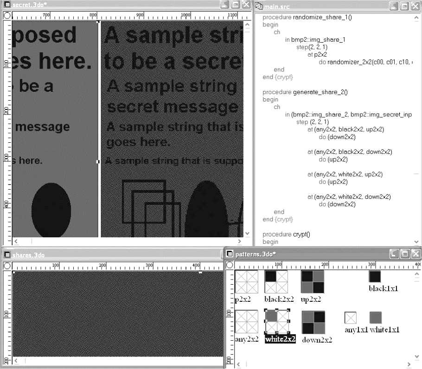Screen dimensions: 422x369
Task: Close the main.src window
Action: click(x=415, y=6)
